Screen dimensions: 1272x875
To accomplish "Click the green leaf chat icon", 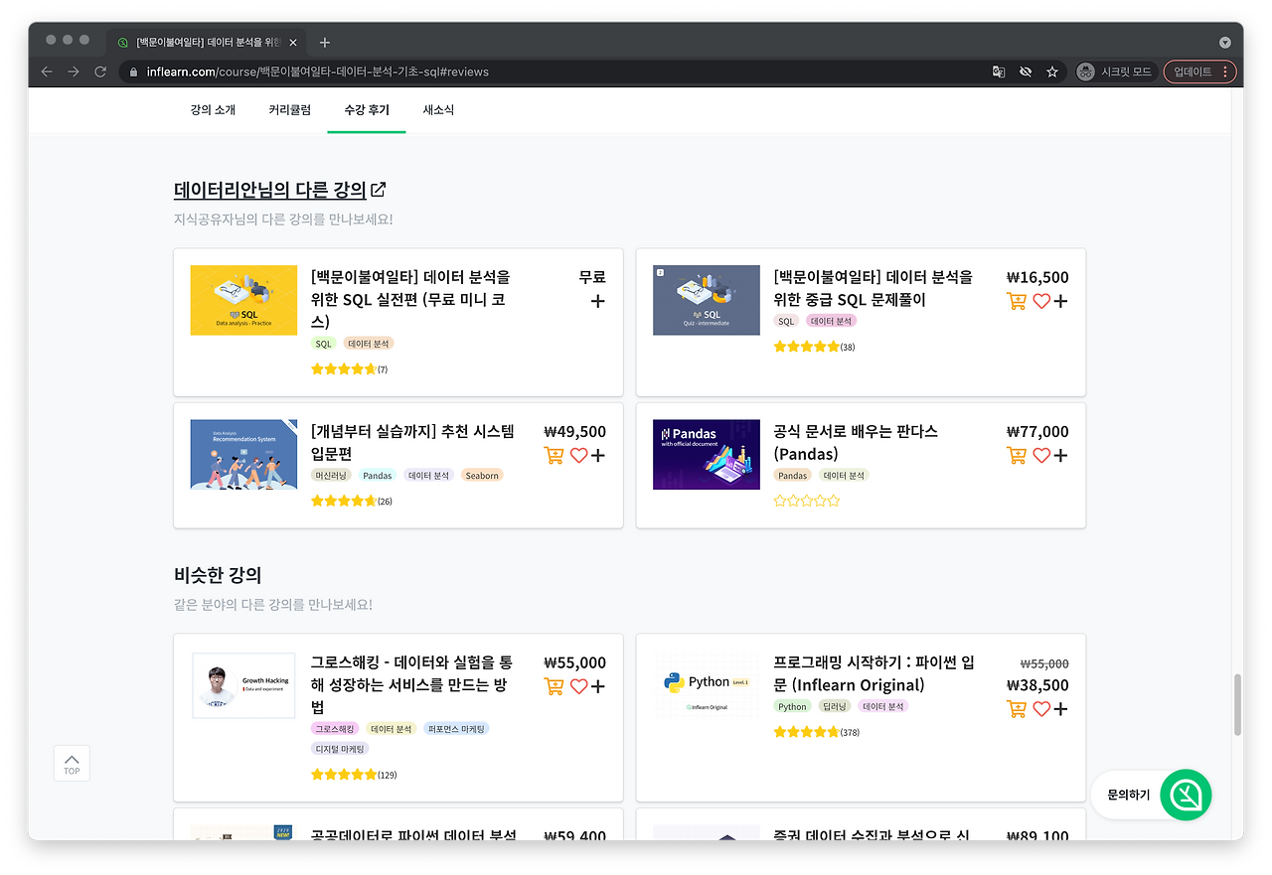I will pyautogui.click(x=1186, y=795).
